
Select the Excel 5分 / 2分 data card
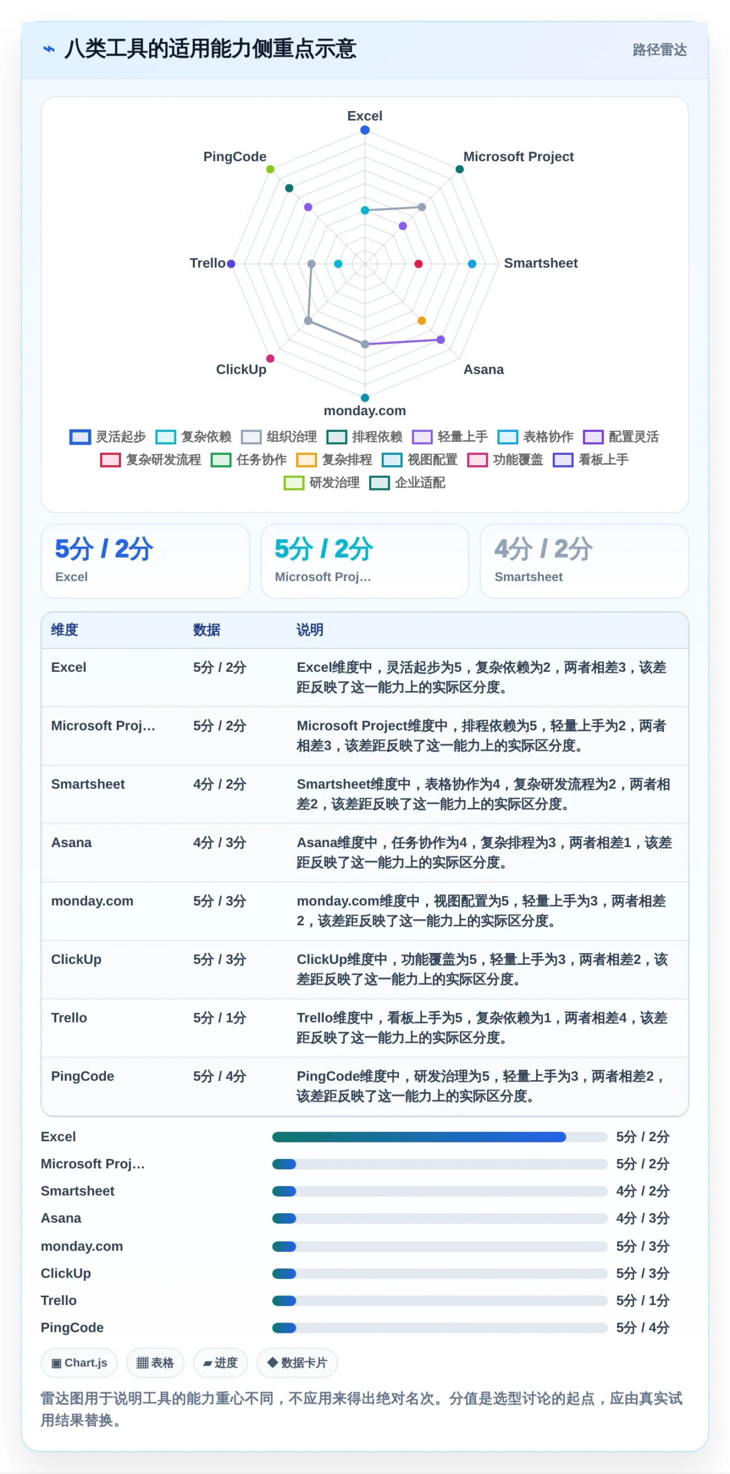145,561
